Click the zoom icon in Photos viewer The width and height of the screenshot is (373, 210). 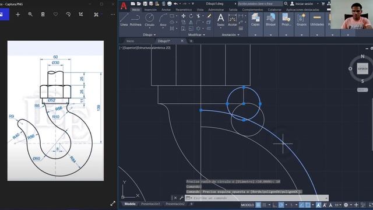pos(30,14)
